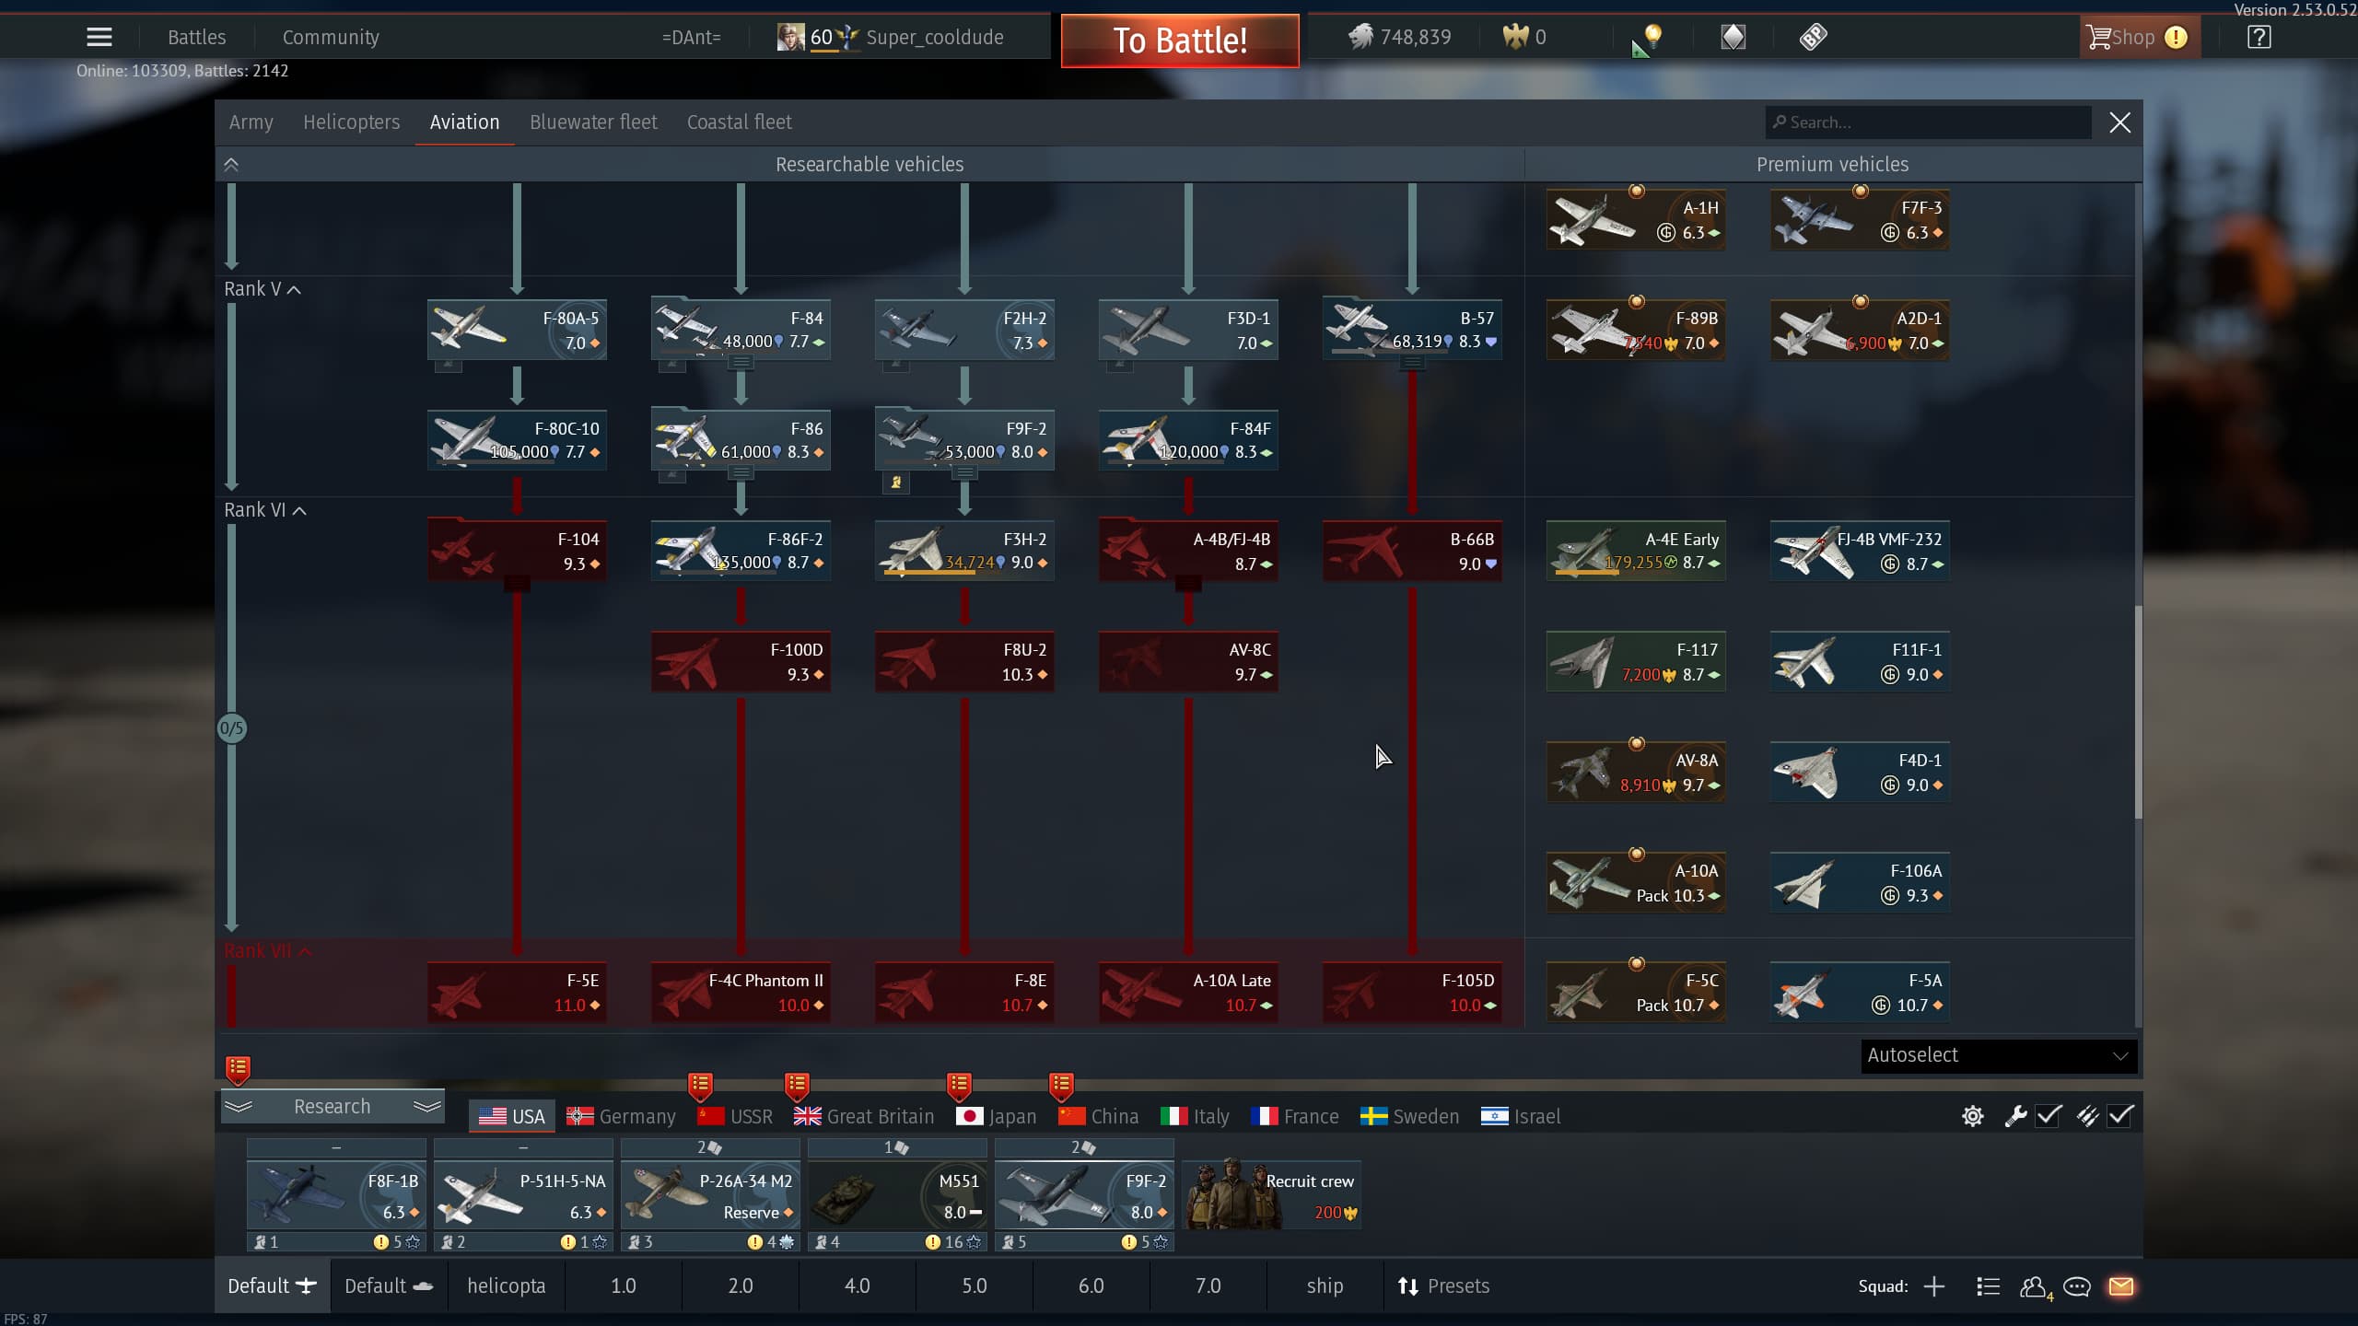Image resolution: width=2358 pixels, height=1326 pixels.
Task: Click the squad plus icon to invite
Action: pyautogui.click(x=1934, y=1286)
